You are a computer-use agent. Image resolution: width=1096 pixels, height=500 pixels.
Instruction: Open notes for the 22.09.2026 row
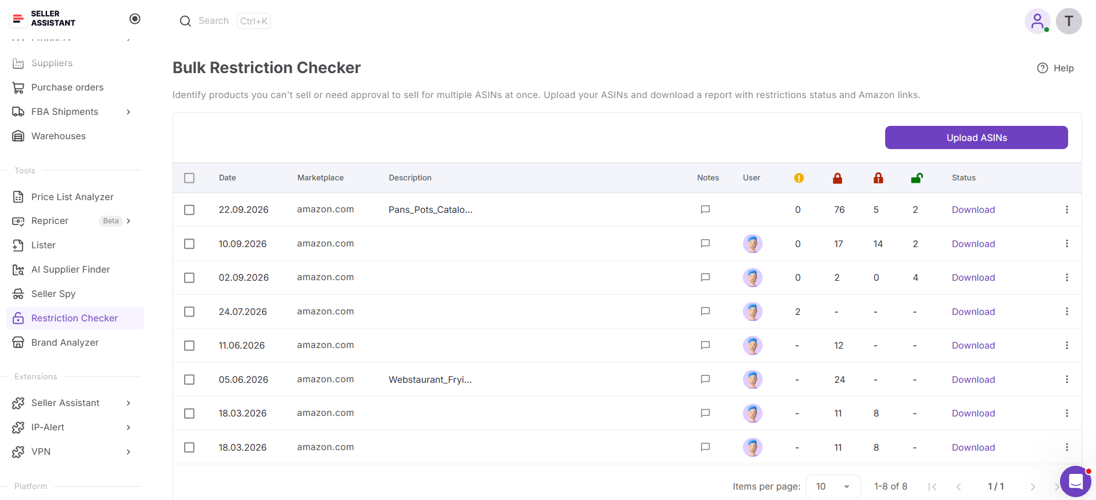(x=705, y=209)
